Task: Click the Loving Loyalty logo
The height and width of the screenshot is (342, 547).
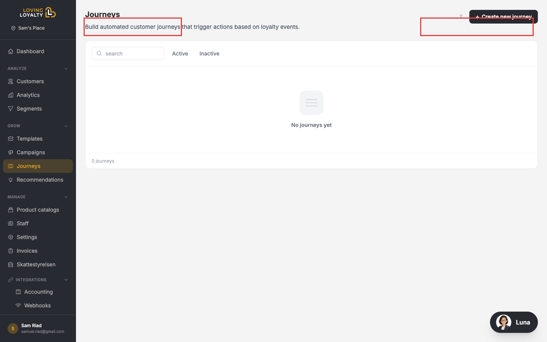Action: click(x=38, y=13)
